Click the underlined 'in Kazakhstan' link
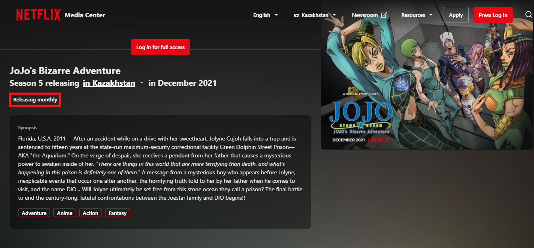Image resolution: width=534 pixels, height=248 pixels. pos(109,83)
